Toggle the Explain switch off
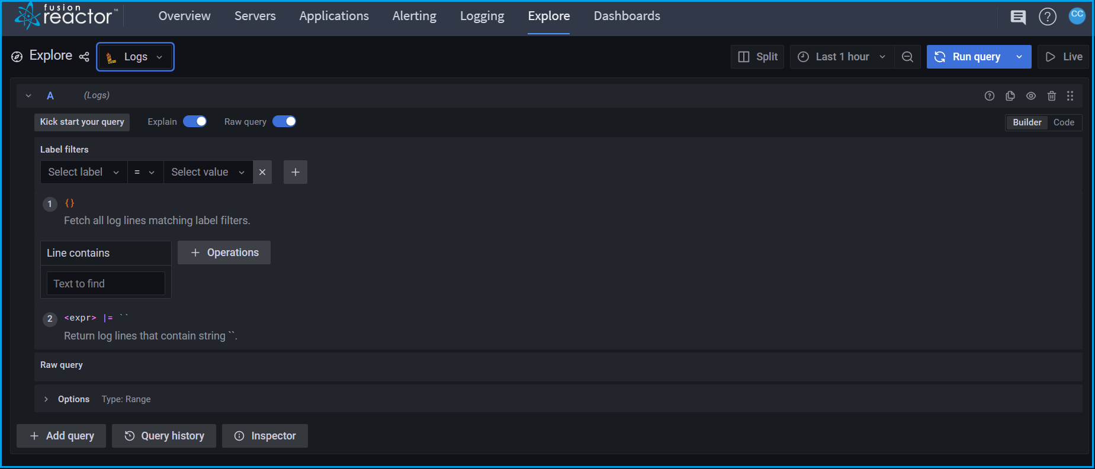 pyautogui.click(x=195, y=122)
